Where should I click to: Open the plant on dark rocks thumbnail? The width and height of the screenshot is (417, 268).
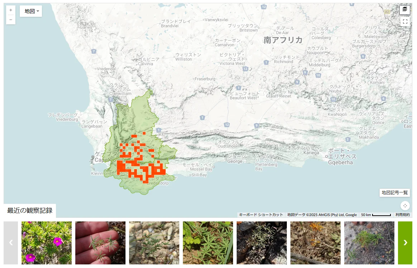point(262,243)
